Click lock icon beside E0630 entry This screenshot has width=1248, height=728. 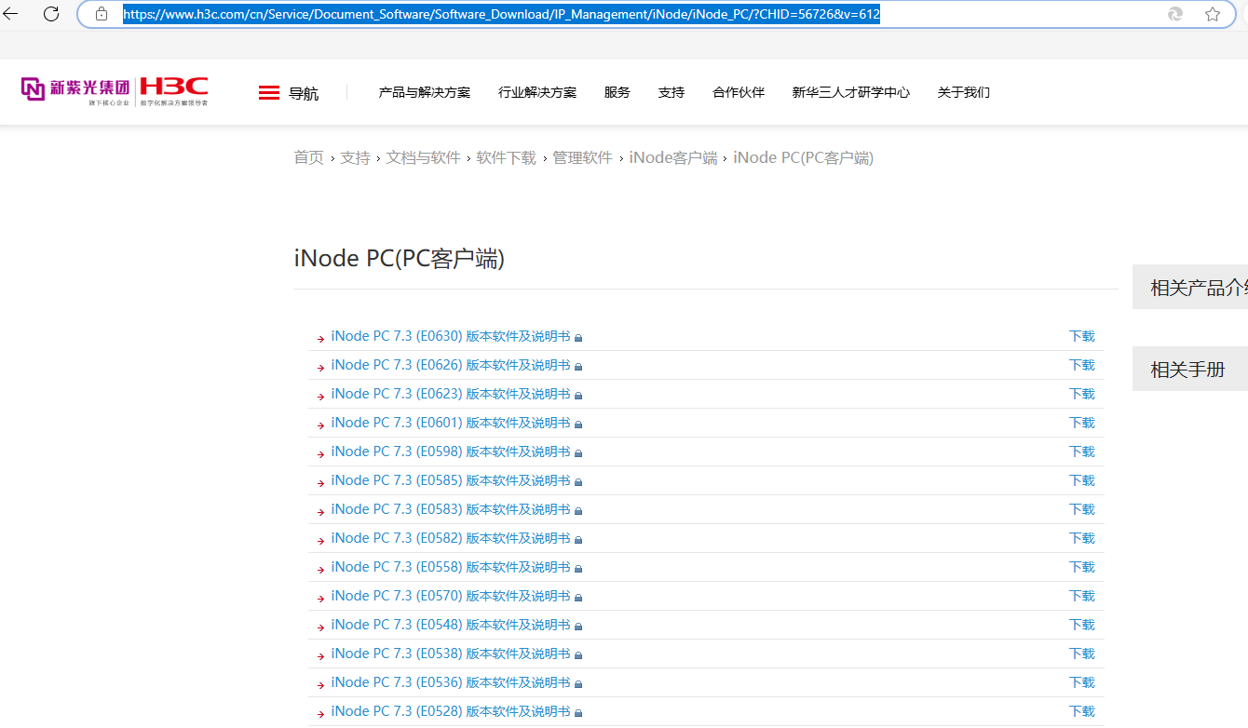click(x=578, y=338)
